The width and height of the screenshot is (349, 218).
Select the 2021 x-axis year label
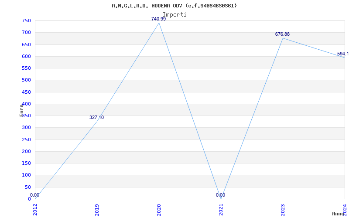[x=221, y=210]
